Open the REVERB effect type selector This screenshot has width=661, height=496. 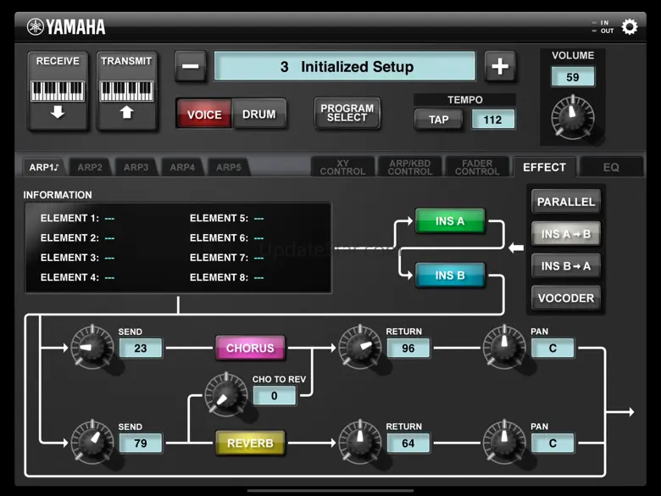pyautogui.click(x=250, y=443)
